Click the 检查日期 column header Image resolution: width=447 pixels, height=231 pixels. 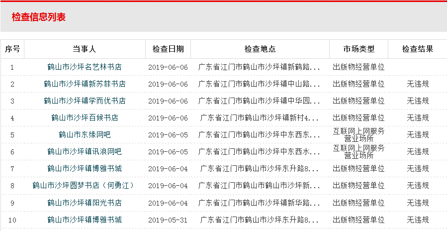coord(168,49)
